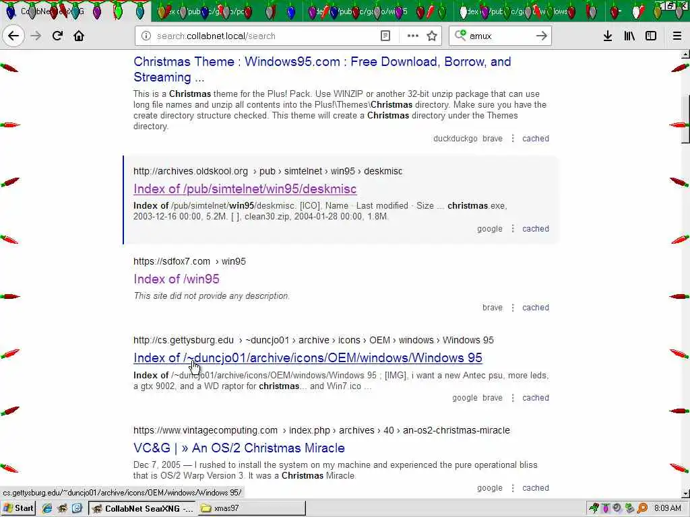690x517 pixels.
Task: Toggle reader view in address bar
Action: (x=385, y=36)
